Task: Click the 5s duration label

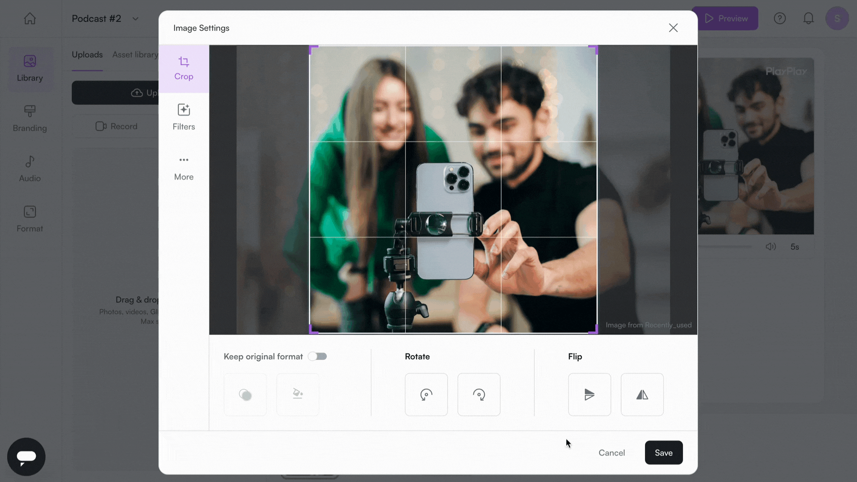Action: [x=795, y=247]
